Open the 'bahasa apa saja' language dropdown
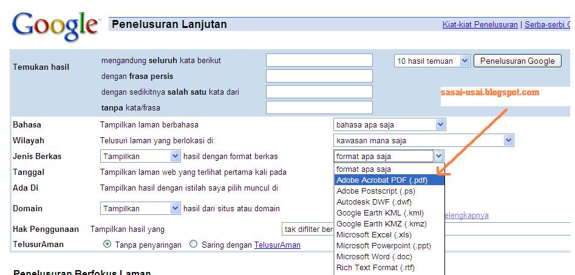The image size is (575, 275). tap(389, 124)
